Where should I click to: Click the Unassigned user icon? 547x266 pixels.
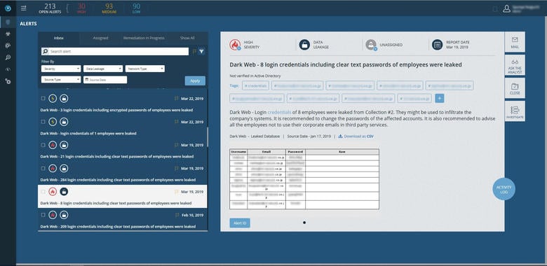tap(371, 45)
